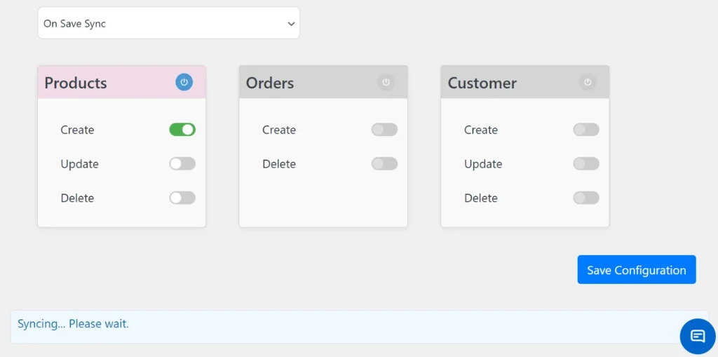Select the Orders card header
This screenshot has height=357, width=718.
coord(309,83)
